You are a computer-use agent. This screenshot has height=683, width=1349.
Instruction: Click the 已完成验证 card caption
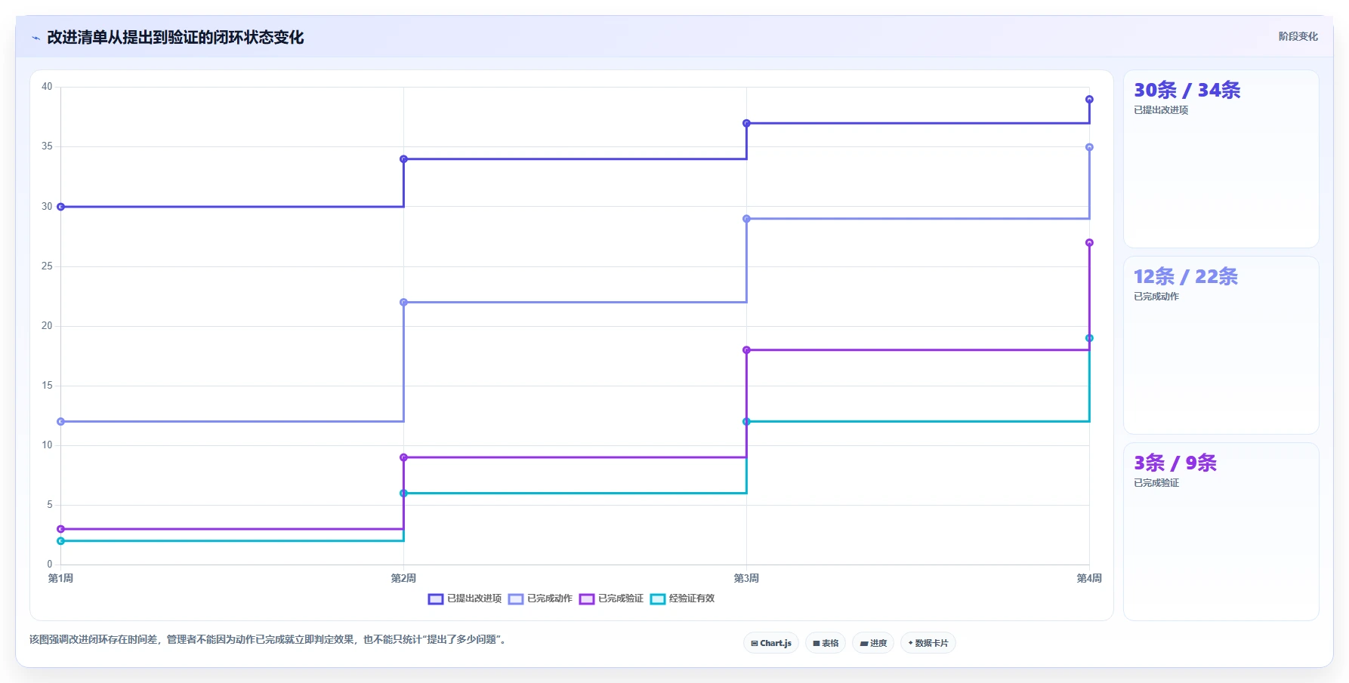(1156, 483)
